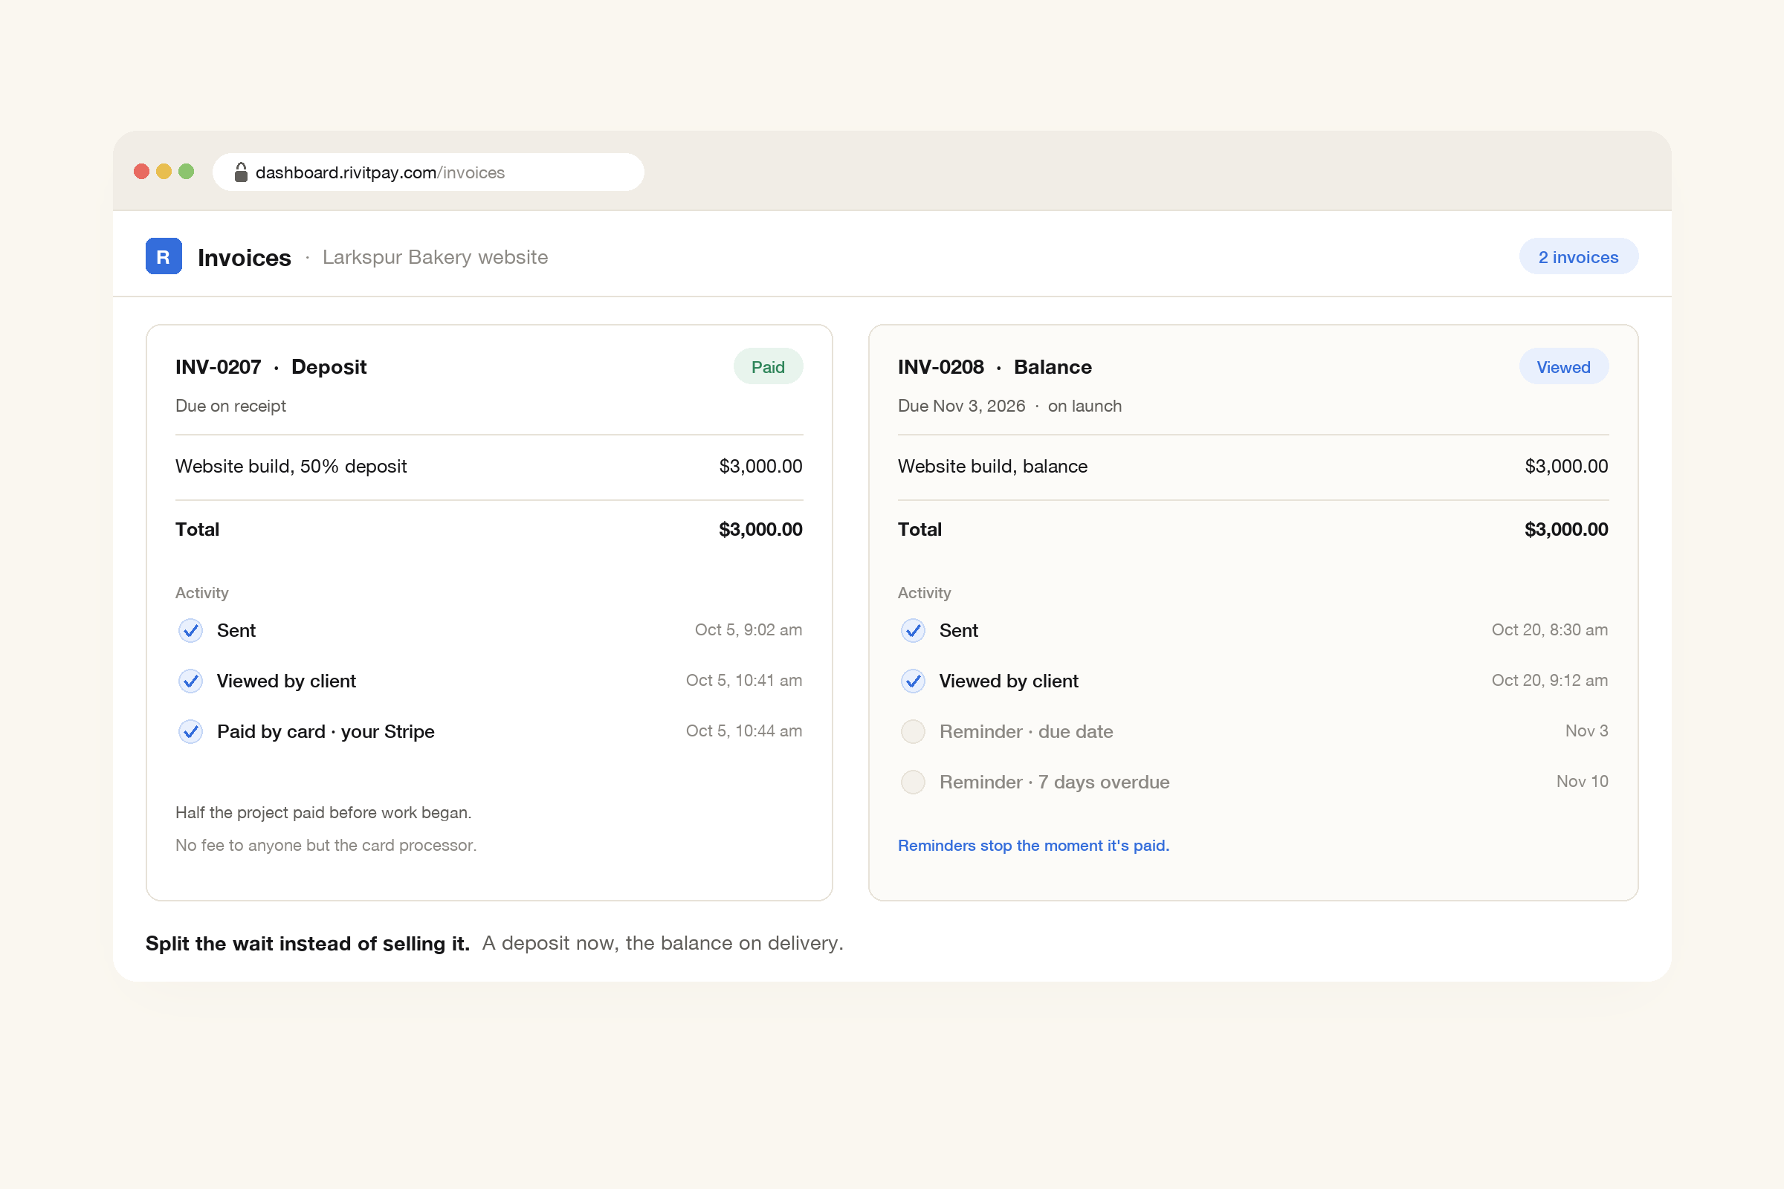Viewport: 1784px width, 1189px height.
Task: Click the dashboard.rivitpay.com address field
Action: tap(429, 172)
